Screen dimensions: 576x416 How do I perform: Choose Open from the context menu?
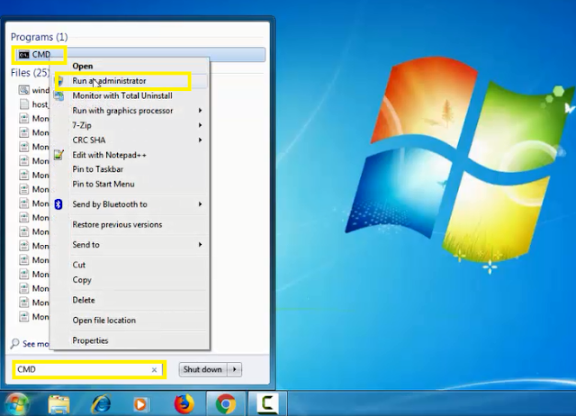point(83,66)
